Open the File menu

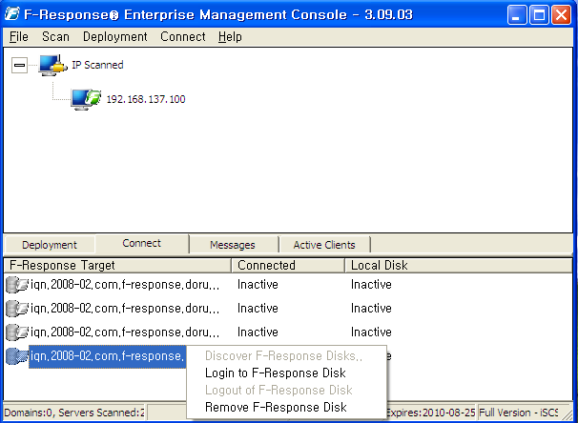click(x=19, y=37)
